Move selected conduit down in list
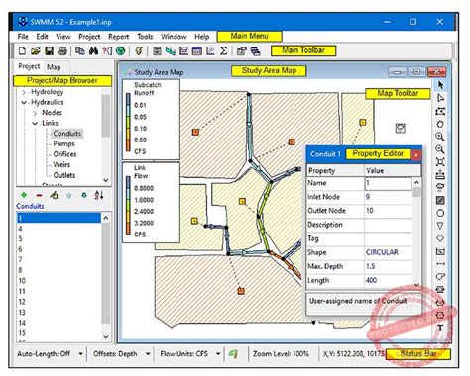Viewport: 470px width, 376px height. (x=84, y=195)
